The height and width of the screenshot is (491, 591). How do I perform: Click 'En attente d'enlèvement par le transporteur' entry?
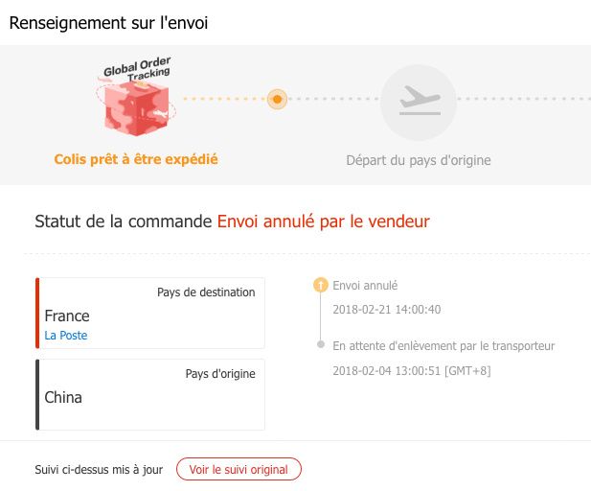point(443,345)
